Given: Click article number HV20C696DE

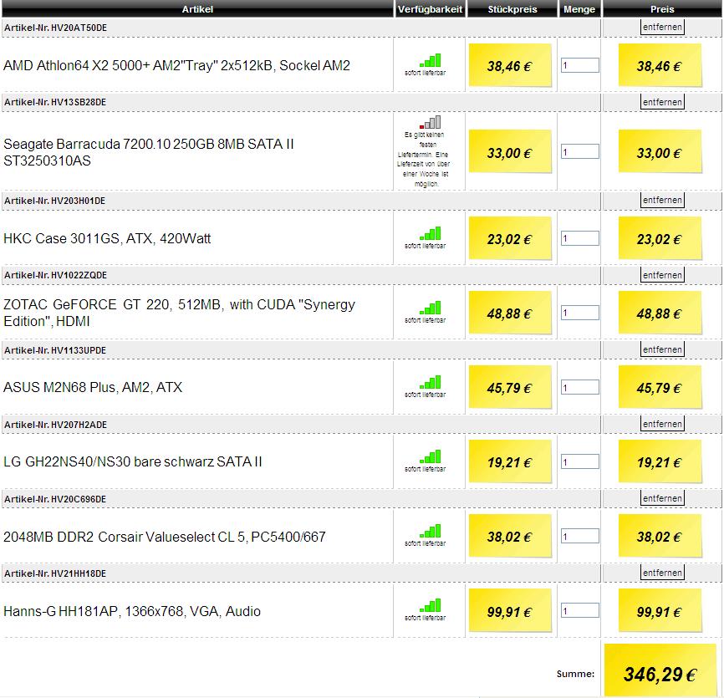Looking at the screenshot, I should [79, 499].
